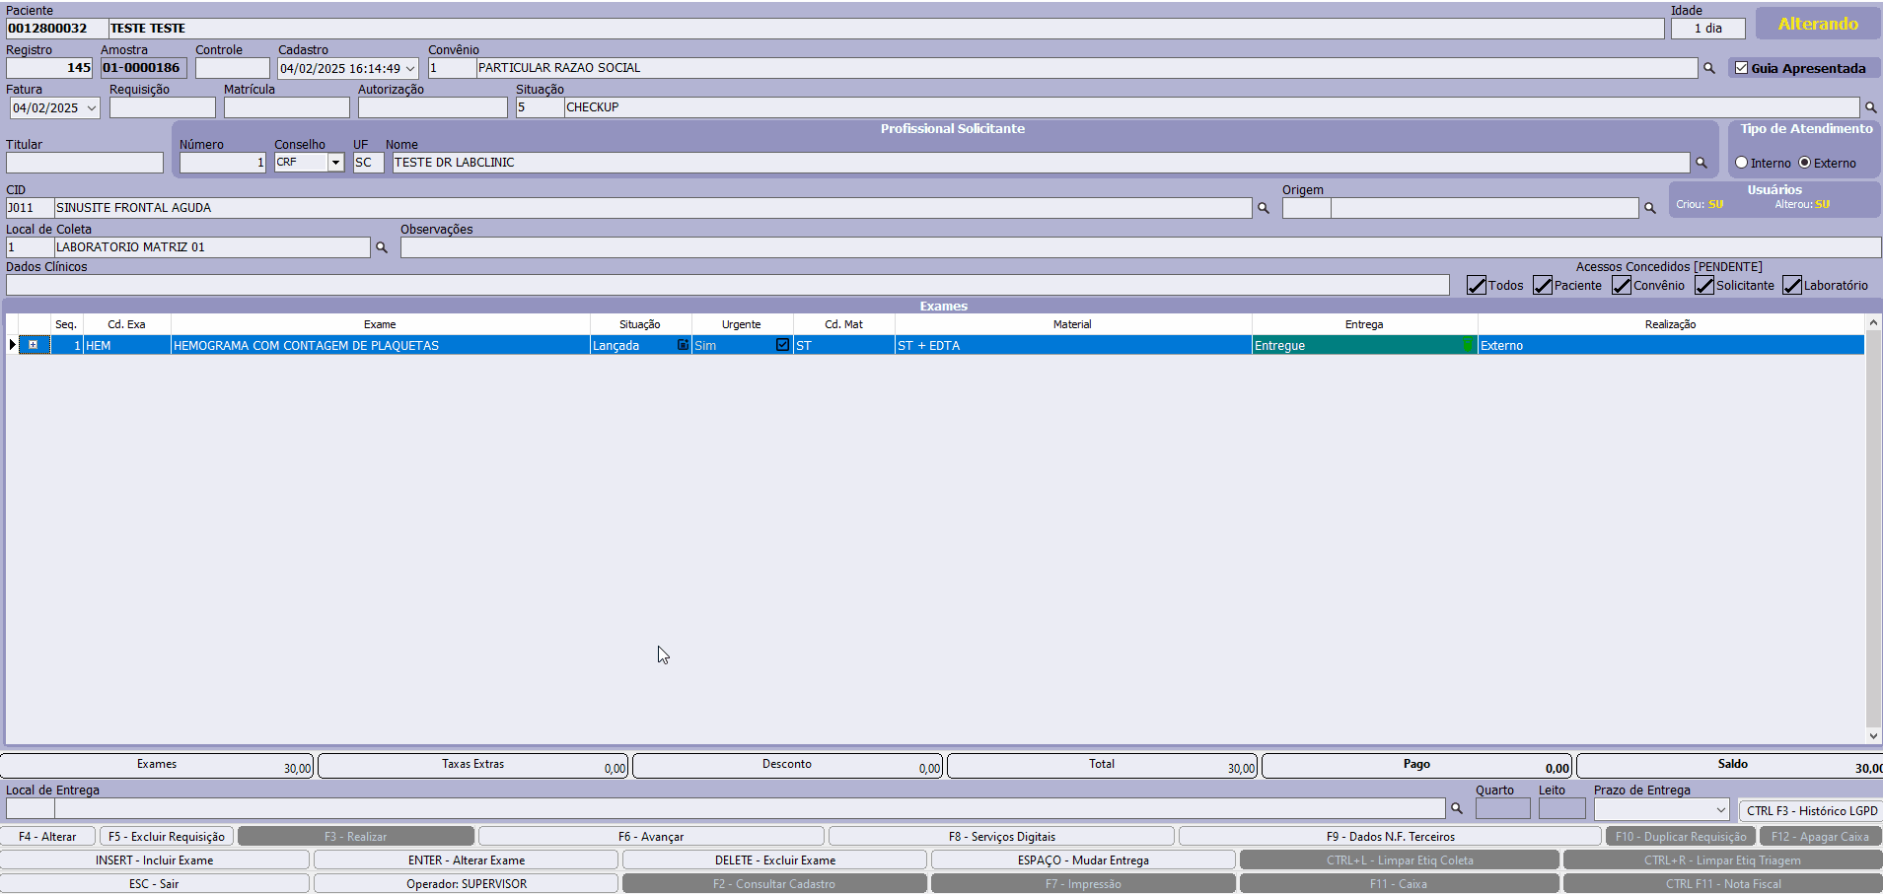Uncheck the Laboratório access checkbox
This screenshot has height=894, width=1883.
(x=1792, y=285)
